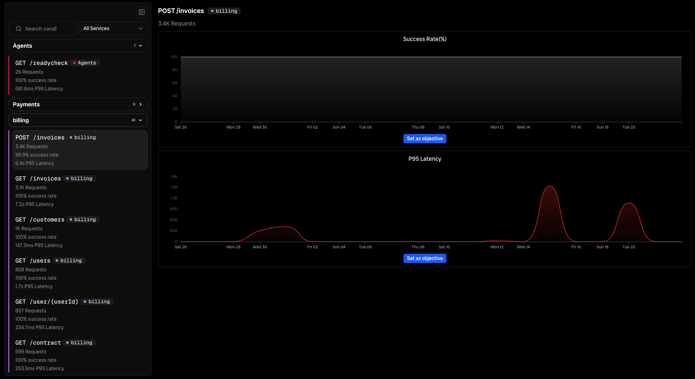
Task: Collapse the sidebar panel icon
Action: tap(142, 12)
